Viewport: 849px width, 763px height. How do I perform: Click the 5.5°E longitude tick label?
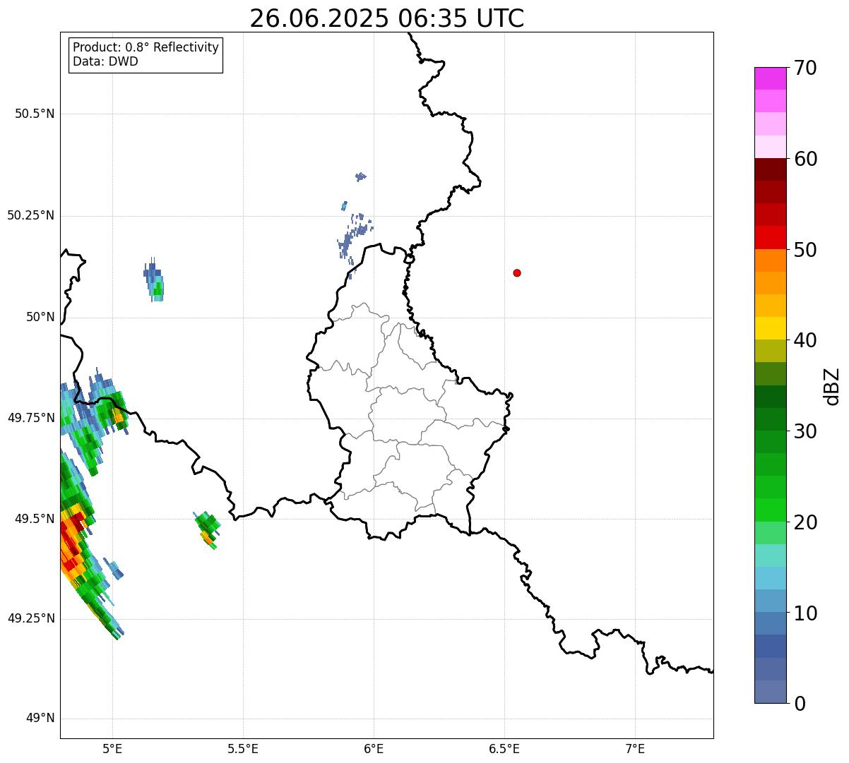[x=243, y=748]
